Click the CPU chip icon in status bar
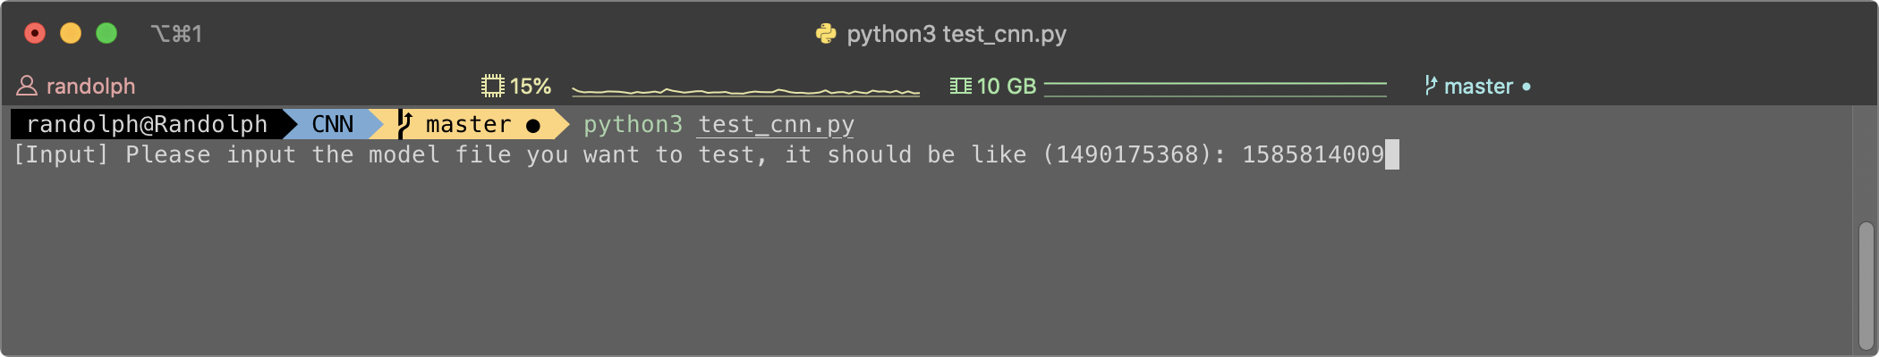 click(493, 86)
